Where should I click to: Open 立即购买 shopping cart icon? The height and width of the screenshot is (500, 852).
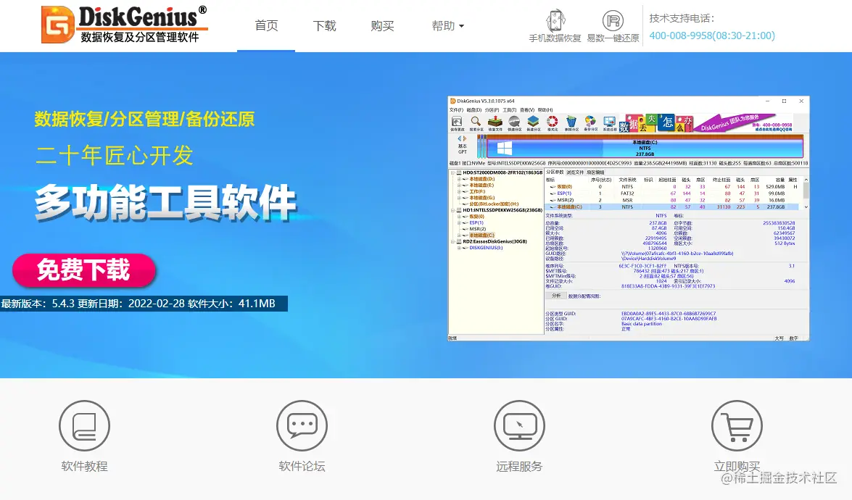coord(737,425)
